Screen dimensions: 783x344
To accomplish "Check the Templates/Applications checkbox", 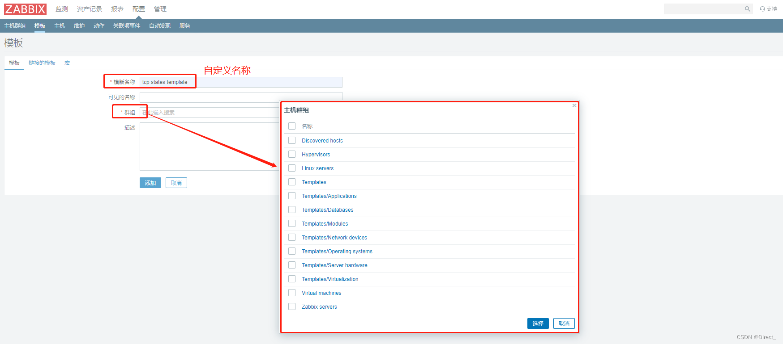I will click(292, 196).
